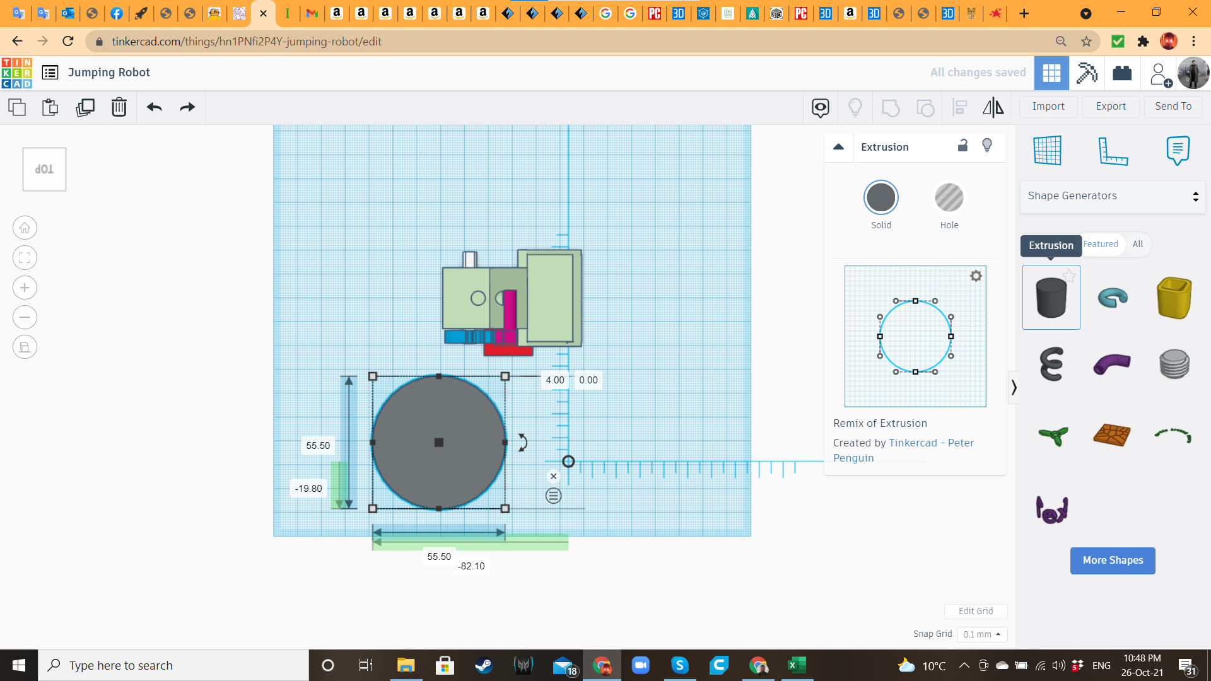Image resolution: width=1211 pixels, height=681 pixels.
Task: Select the Mirror tool
Action: pyautogui.click(x=992, y=107)
